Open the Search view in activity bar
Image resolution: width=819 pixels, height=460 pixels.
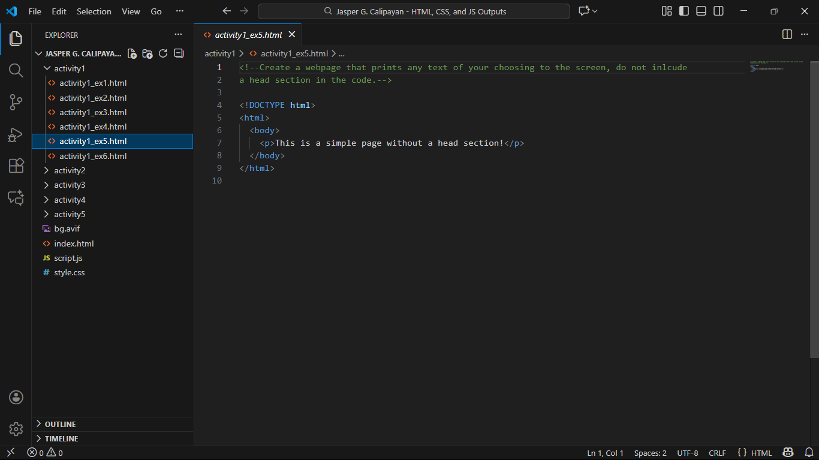[16, 71]
